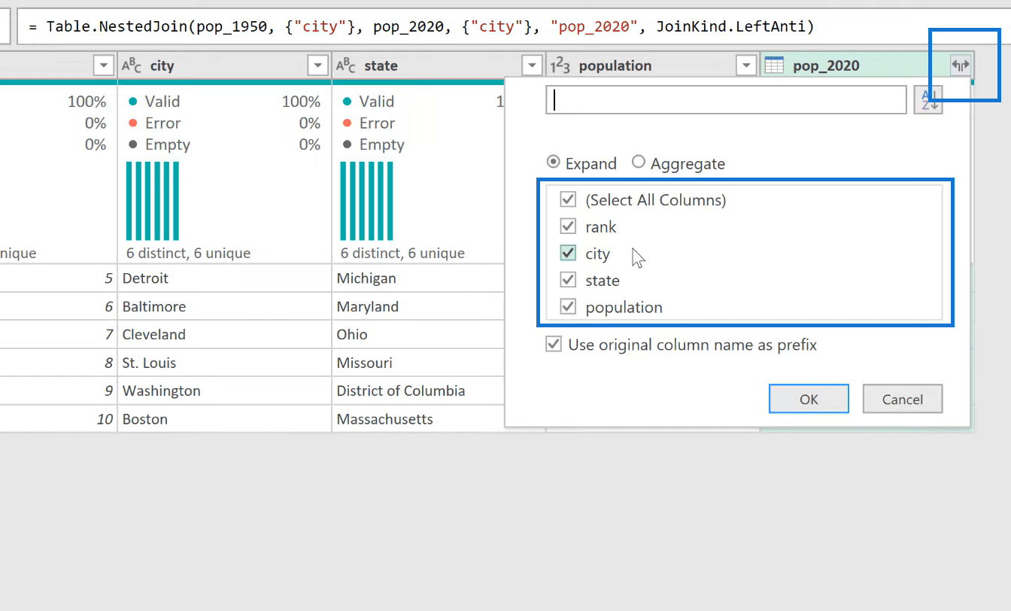
Task: Uncheck the state column checkbox
Action: (568, 280)
